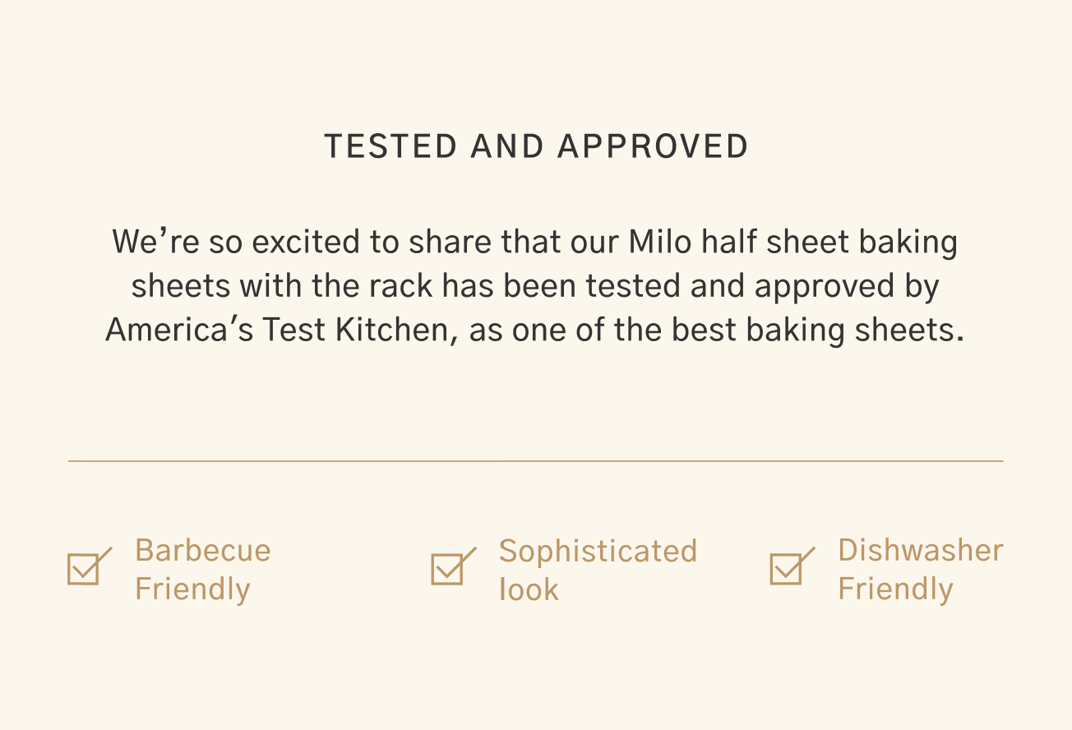Select the Dishwasher Friendly label text
The height and width of the screenshot is (730, 1072).
[921, 570]
